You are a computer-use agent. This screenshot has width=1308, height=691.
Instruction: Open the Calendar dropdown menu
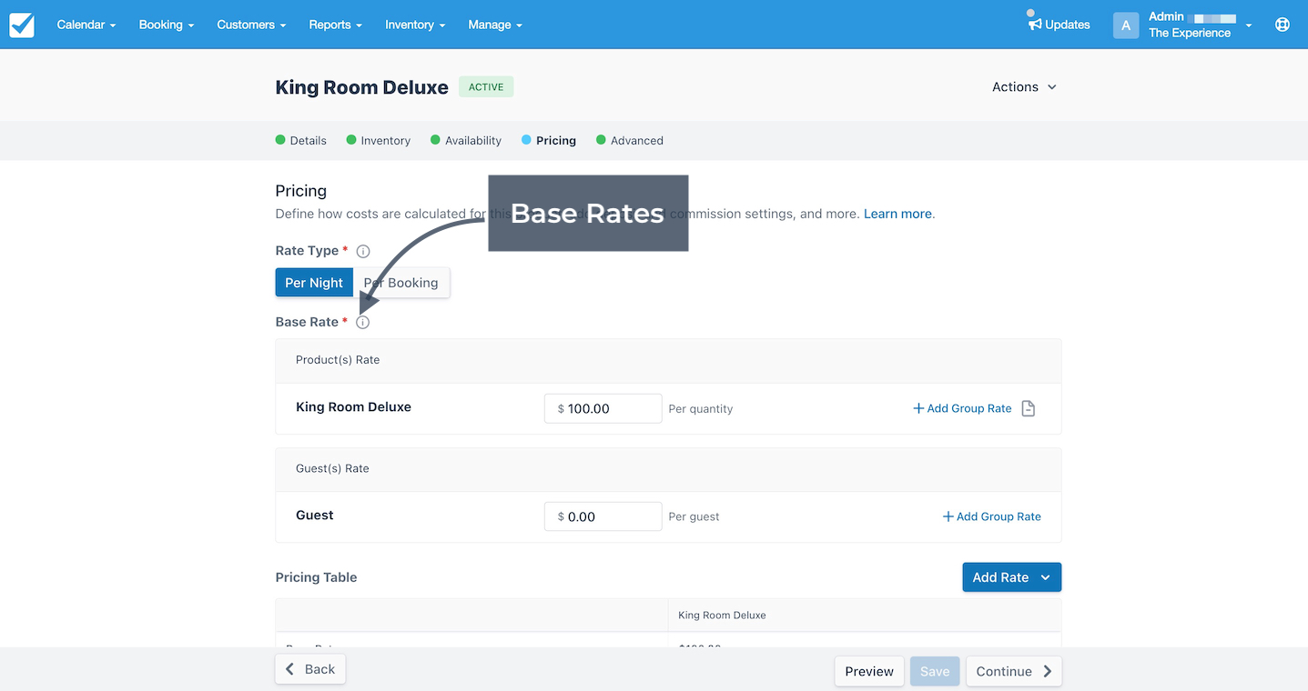point(86,25)
